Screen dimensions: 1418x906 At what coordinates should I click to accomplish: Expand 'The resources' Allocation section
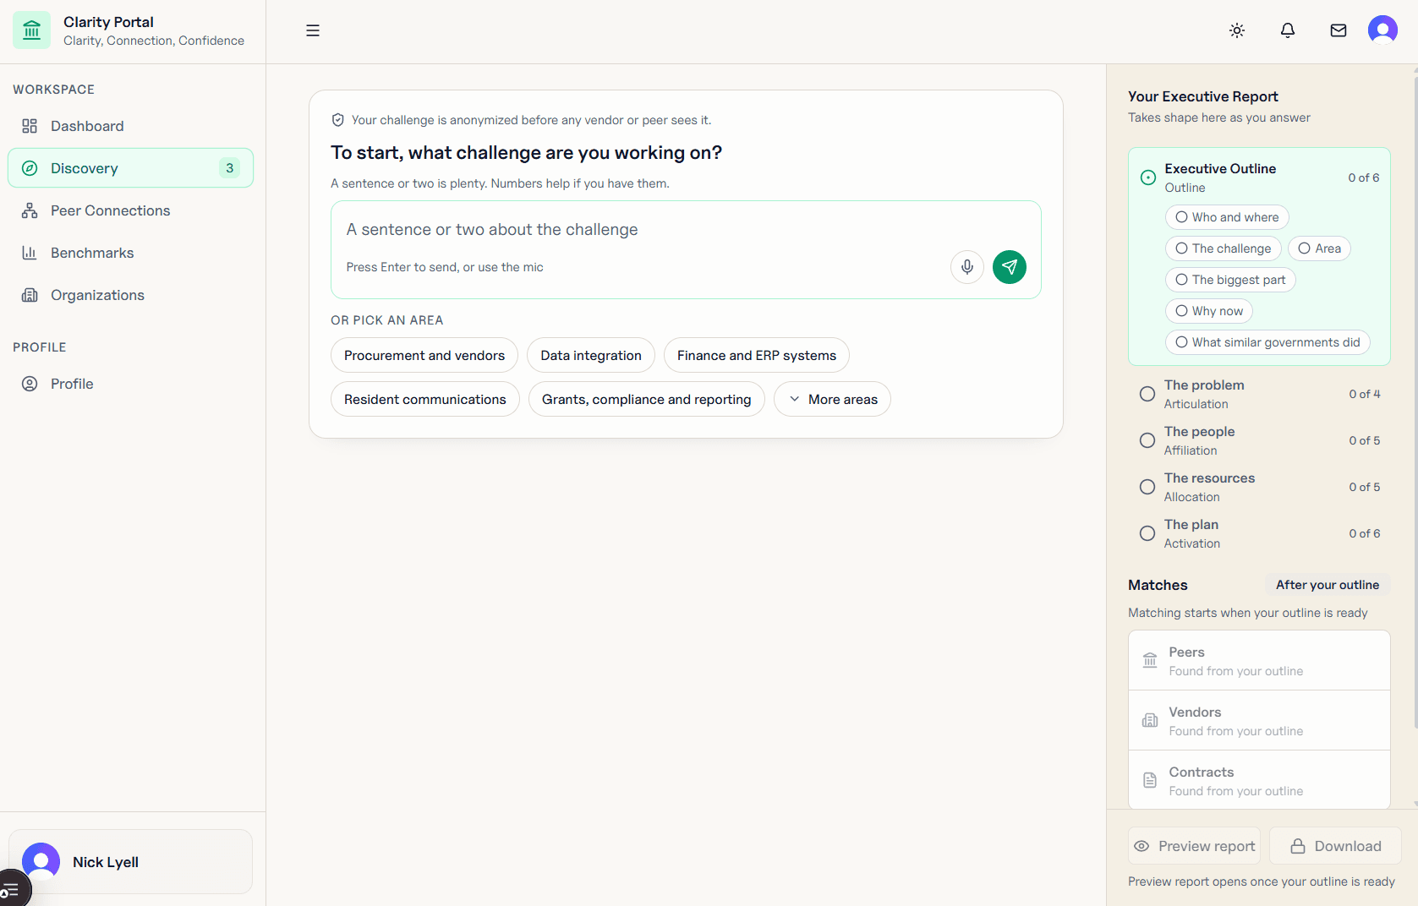tap(1259, 487)
